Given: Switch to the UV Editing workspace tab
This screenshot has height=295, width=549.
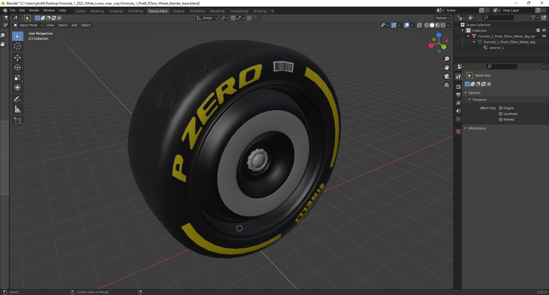Looking at the screenshot, I should [136, 11].
